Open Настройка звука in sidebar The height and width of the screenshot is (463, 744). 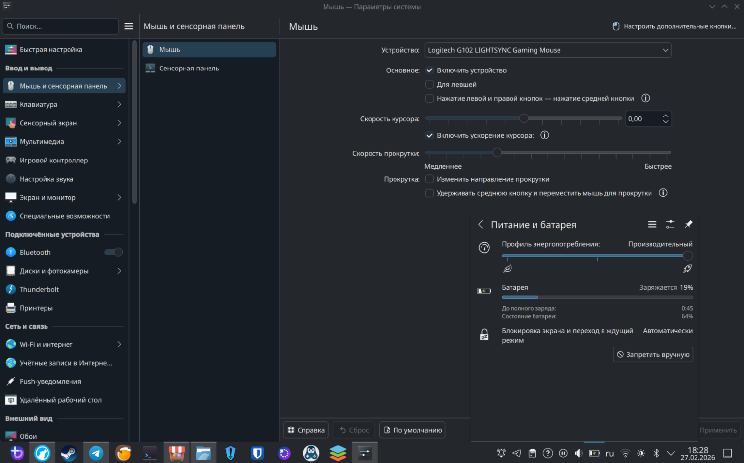pyautogui.click(x=46, y=179)
